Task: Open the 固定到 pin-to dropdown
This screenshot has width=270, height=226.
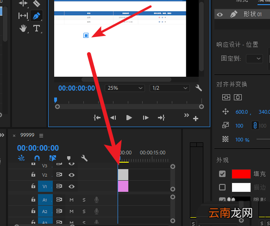Action: pos(255,59)
